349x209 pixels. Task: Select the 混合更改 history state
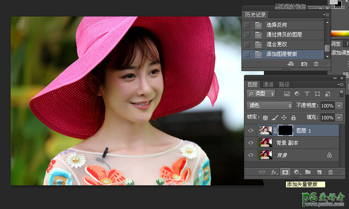(277, 44)
